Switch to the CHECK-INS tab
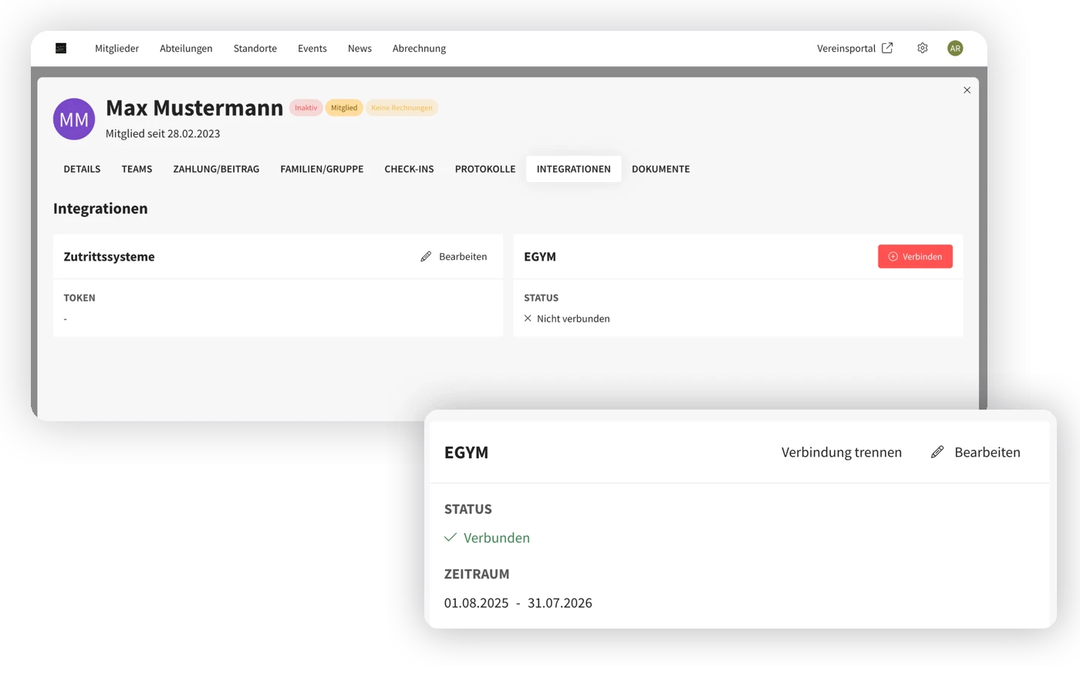This screenshot has height=675, width=1080. 409,169
